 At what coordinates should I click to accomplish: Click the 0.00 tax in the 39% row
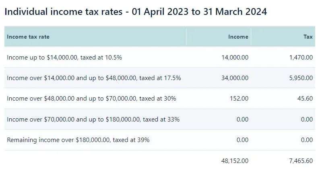(x=307, y=140)
